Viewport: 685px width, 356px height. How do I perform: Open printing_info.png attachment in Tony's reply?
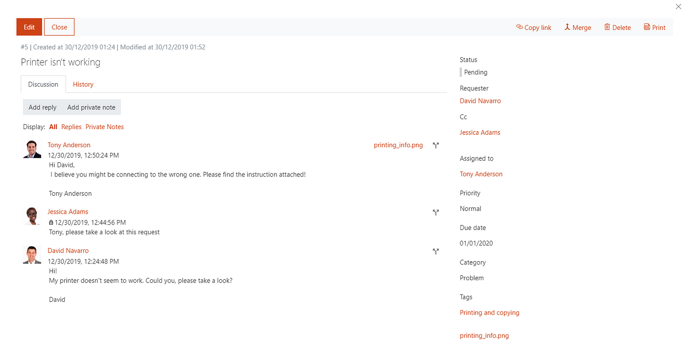(398, 145)
